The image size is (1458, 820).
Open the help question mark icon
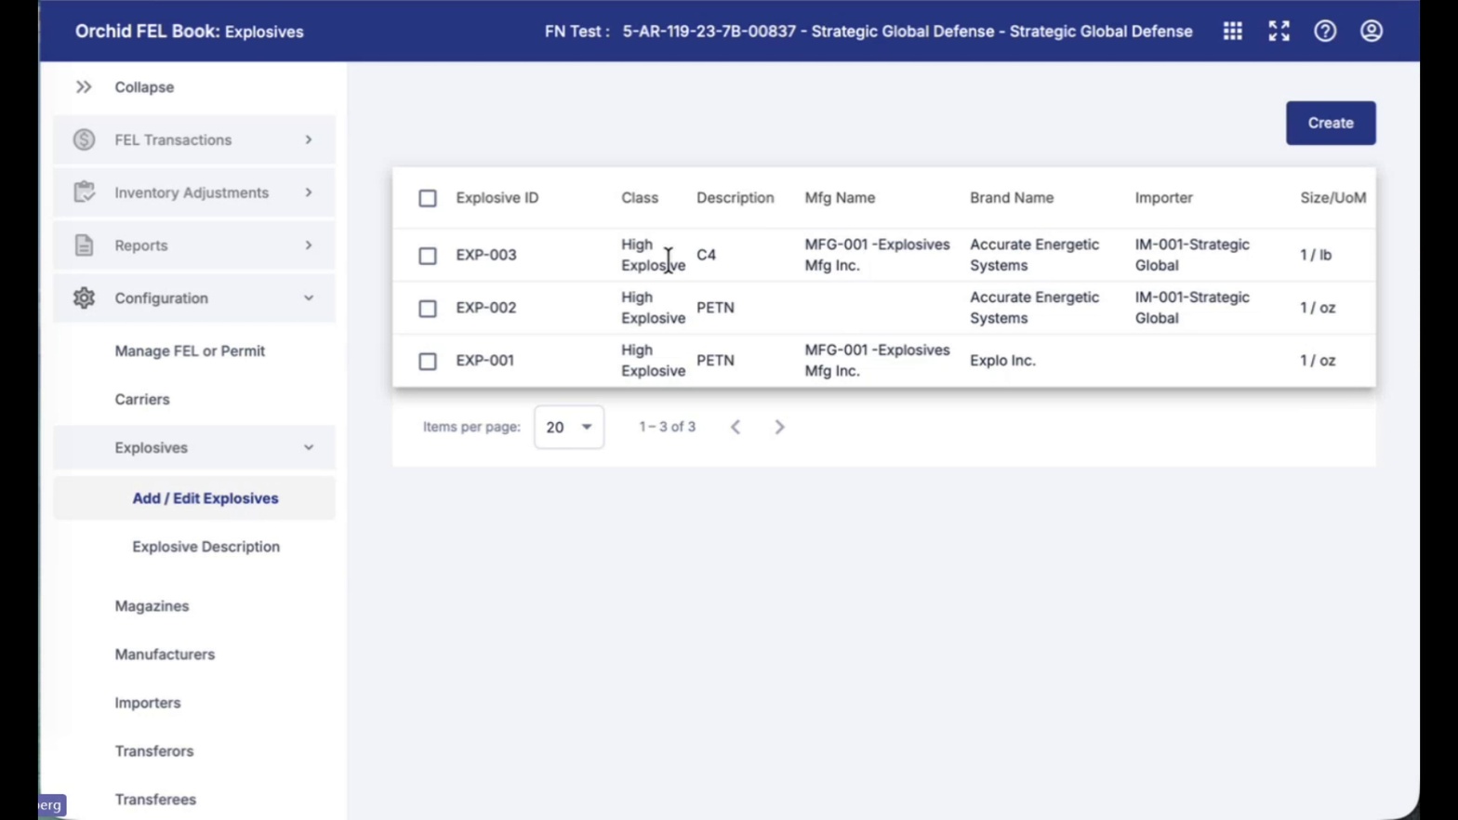[1325, 31]
